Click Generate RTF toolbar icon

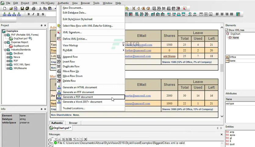click(9, 14)
